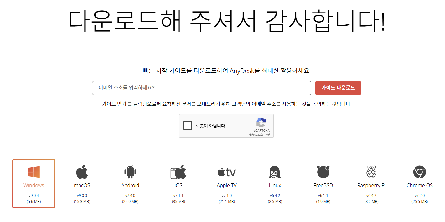
Task: Focus the 이메일 주소를 입력하세요 field
Action: [202, 88]
